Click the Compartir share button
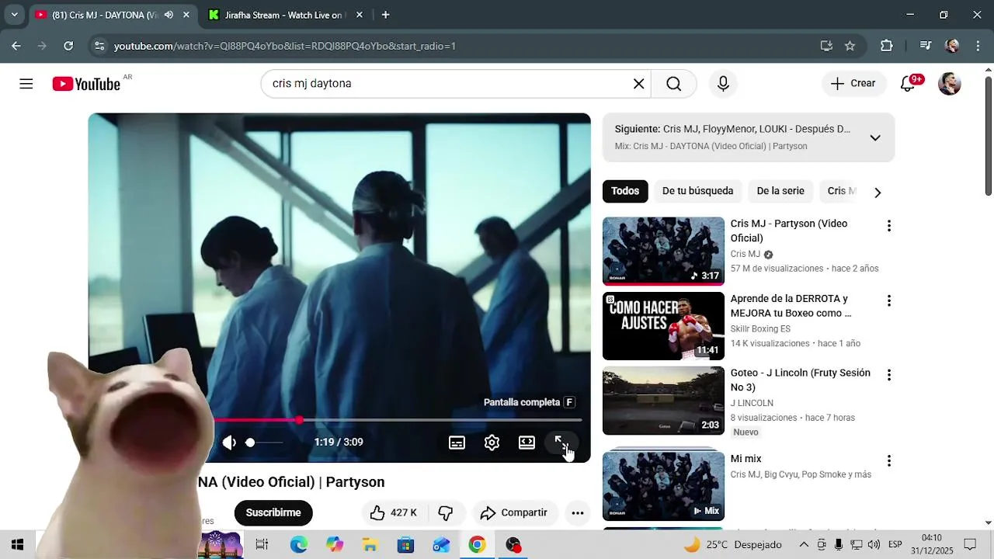Screen dimensions: 994x559 click(514, 513)
